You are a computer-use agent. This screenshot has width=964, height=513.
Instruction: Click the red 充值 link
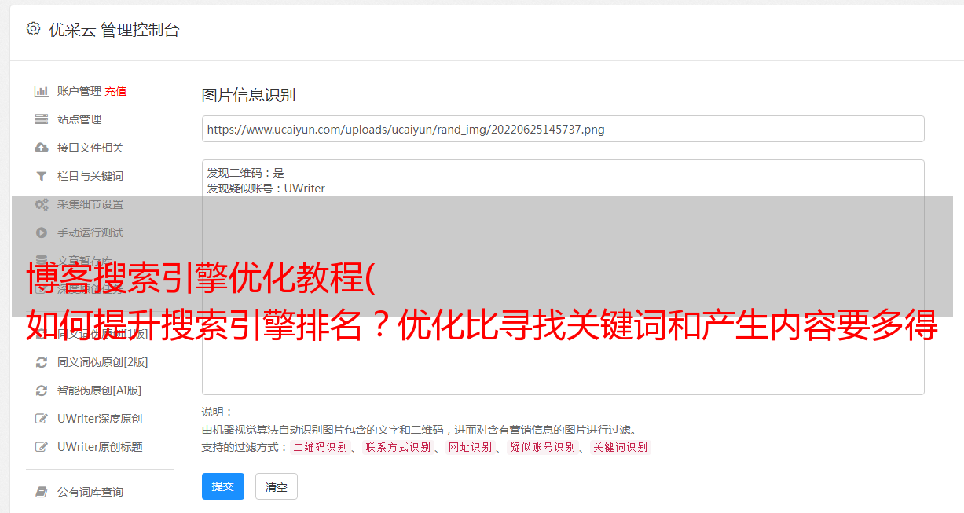click(x=115, y=91)
